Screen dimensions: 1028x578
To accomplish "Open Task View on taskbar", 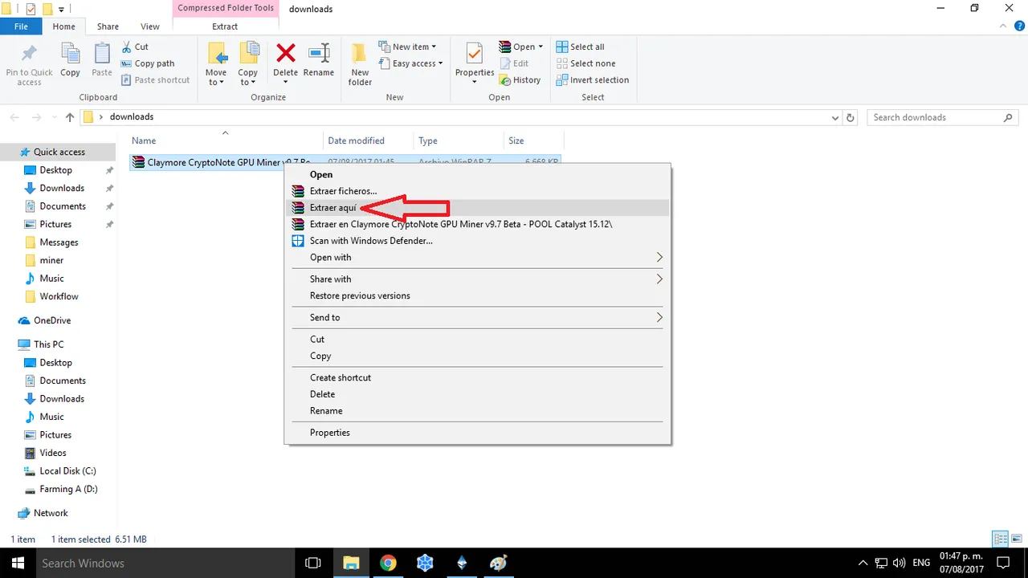I will (313, 563).
